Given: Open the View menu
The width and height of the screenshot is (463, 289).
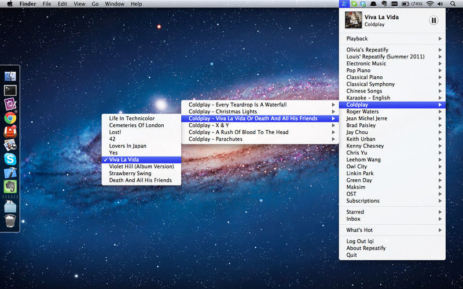Looking at the screenshot, I should click(79, 4).
